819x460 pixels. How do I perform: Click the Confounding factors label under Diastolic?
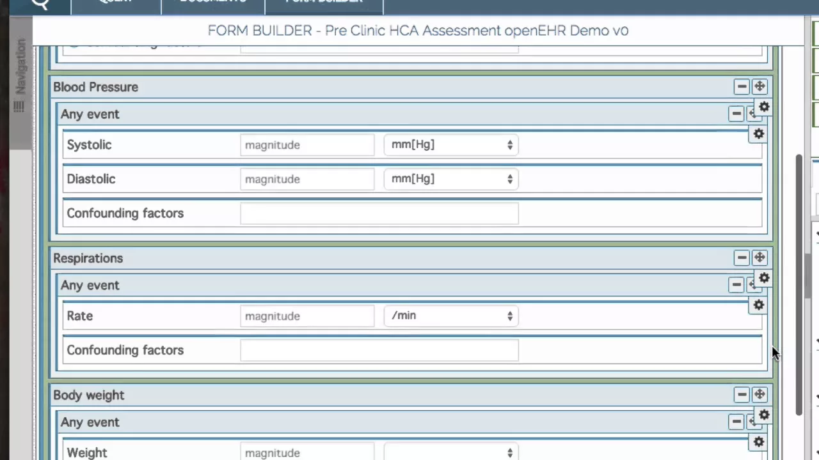click(125, 213)
